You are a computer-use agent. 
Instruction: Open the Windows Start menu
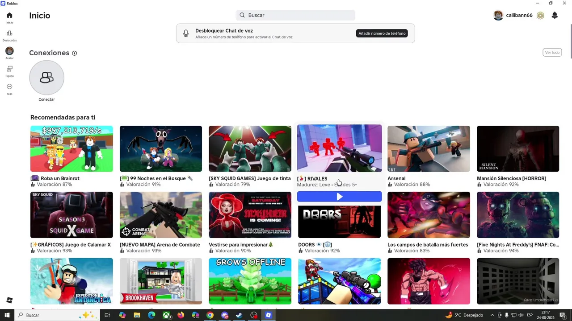pos(7,315)
